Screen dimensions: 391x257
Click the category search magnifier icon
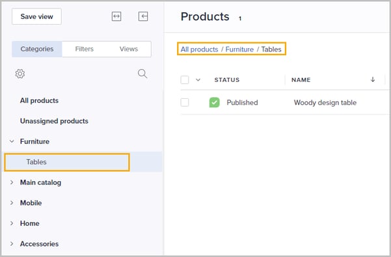click(x=142, y=74)
